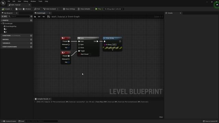
Task: Open the Tools menu
Action: click(x=40, y=1)
